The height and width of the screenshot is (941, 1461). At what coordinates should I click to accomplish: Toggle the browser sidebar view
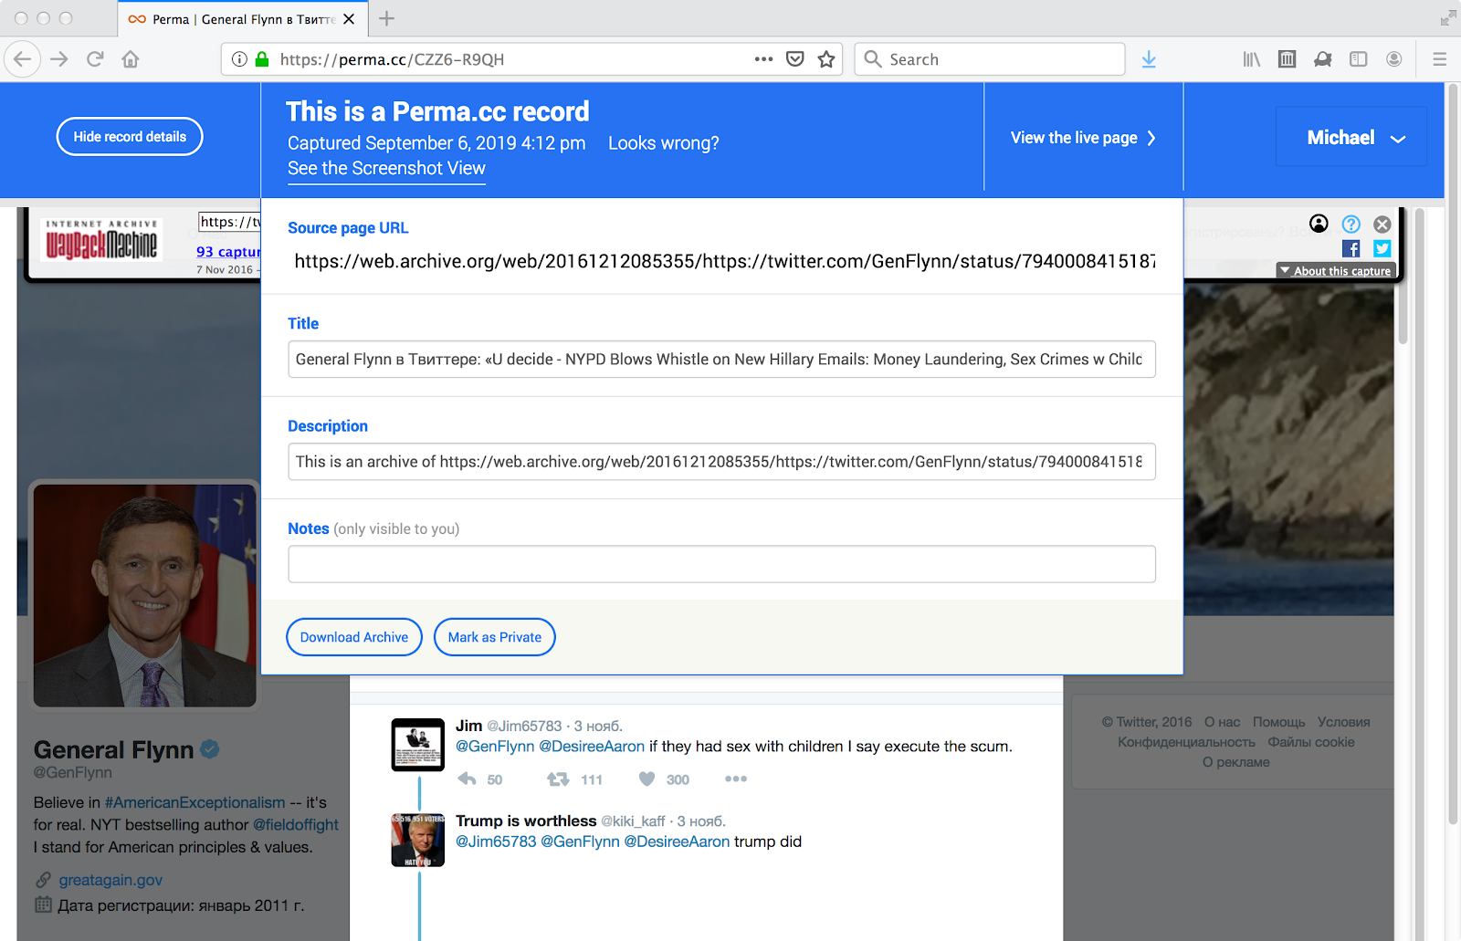pos(1359,59)
